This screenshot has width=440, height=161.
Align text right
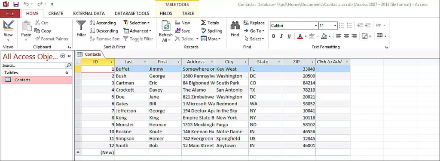354,36
